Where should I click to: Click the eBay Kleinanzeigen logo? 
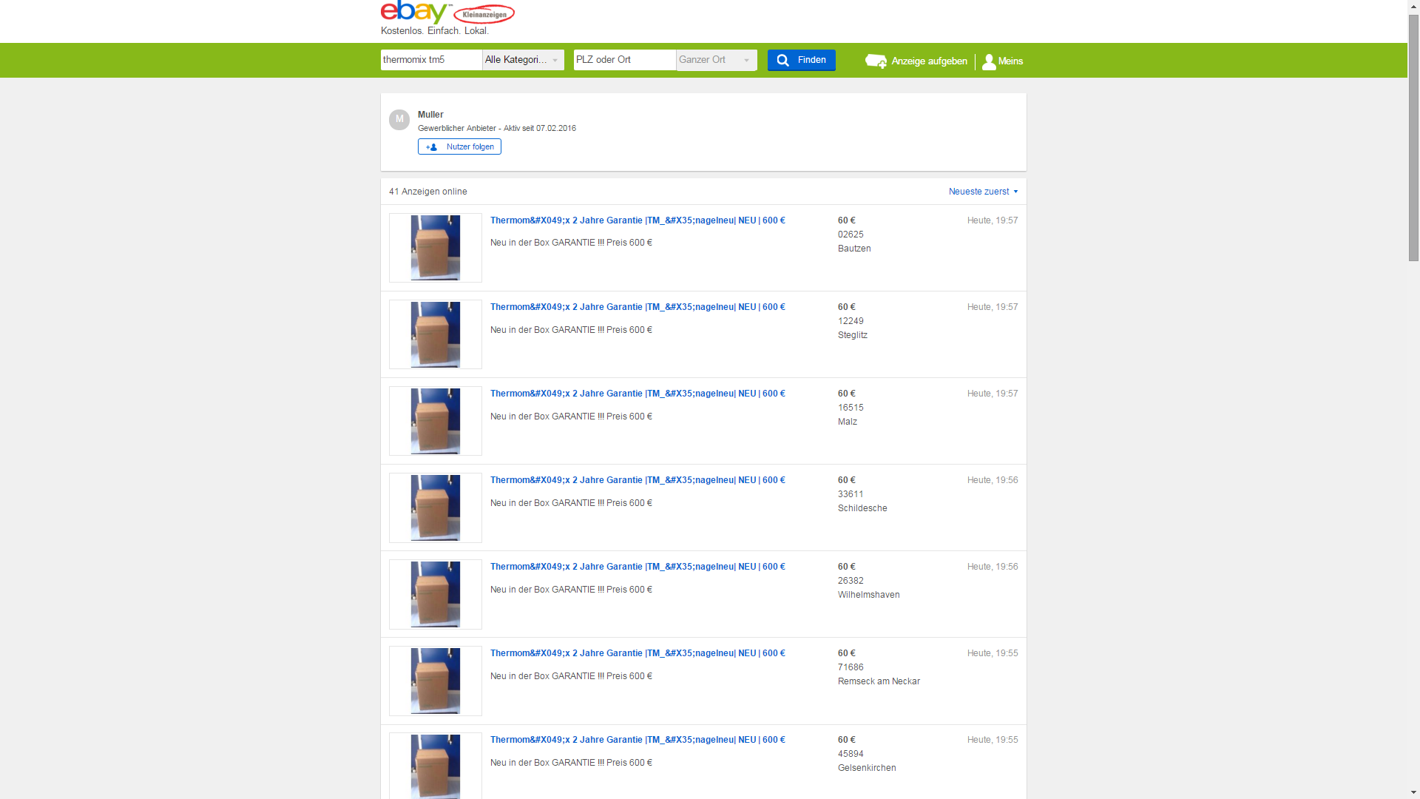(x=447, y=13)
